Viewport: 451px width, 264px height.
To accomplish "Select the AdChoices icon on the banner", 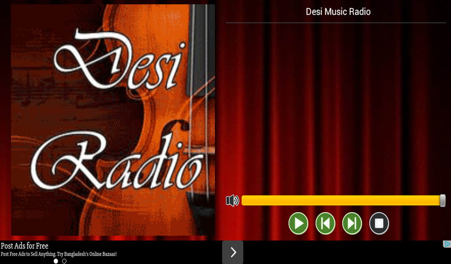I will point(447,243).
